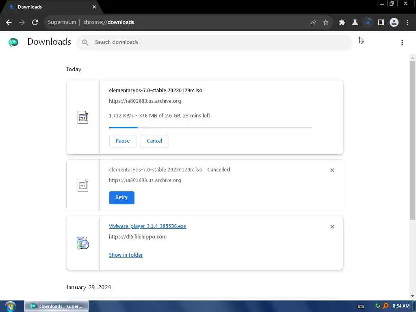Click the page vertical scrollbar thumb
This screenshot has width=416, height=312.
[x=412, y=140]
